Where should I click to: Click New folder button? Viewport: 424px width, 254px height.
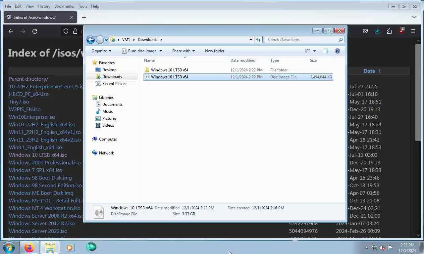(x=215, y=51)
